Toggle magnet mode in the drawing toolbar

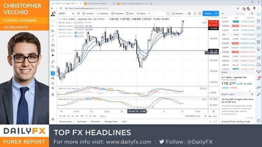tap(53, 73)
